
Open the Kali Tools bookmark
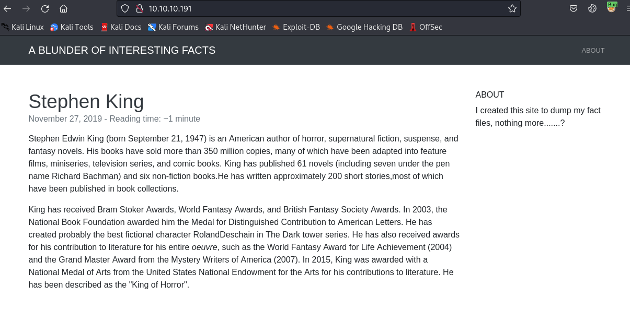72,27
